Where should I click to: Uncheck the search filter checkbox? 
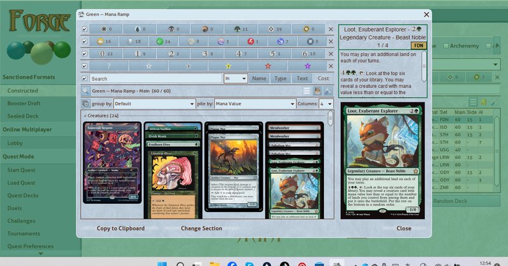(x=84, y=79)
